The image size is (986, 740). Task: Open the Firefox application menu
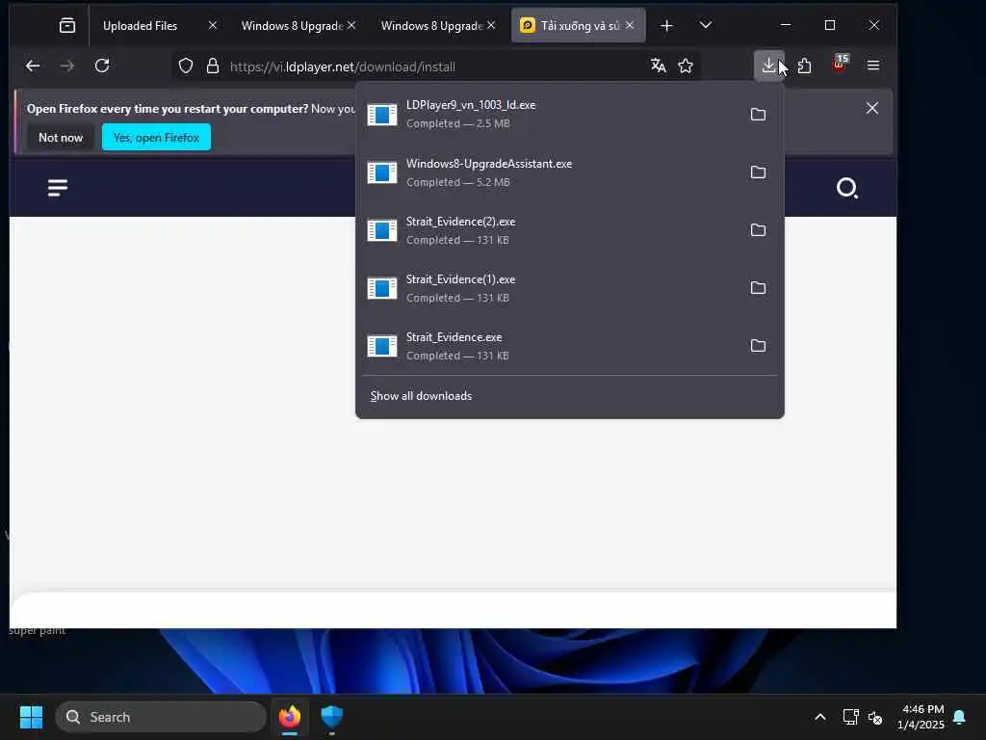click(x=872, y=66)
